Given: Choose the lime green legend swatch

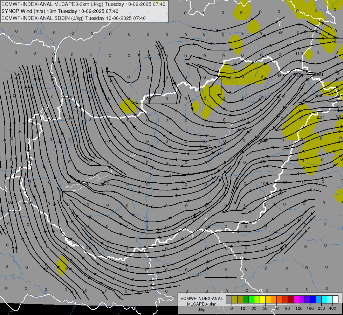Looking at the screenshot, I should [x=257, y=299].
